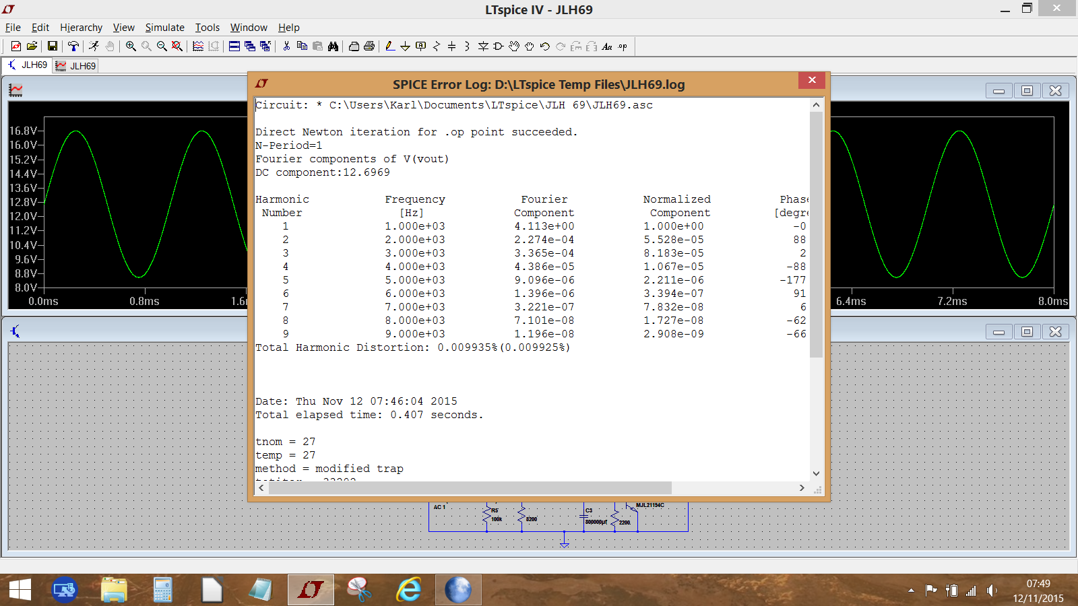Minimize the waveform plot pane
This screenshot has height=606, width=1078.
click(998, 90)
